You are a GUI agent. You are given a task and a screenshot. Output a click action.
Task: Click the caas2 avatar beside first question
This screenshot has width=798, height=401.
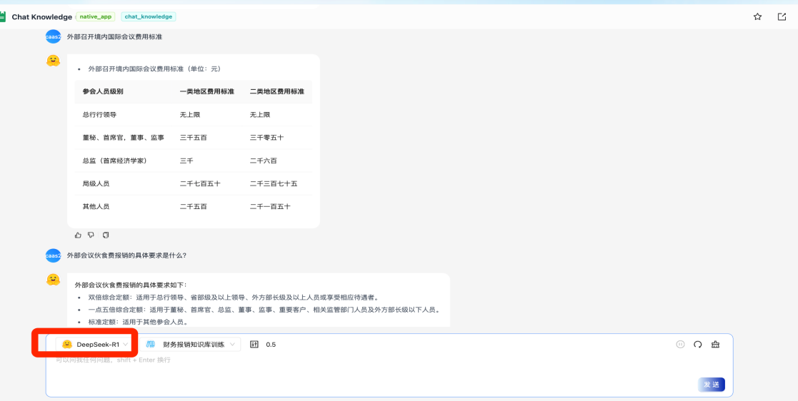[x=53, y=37]
